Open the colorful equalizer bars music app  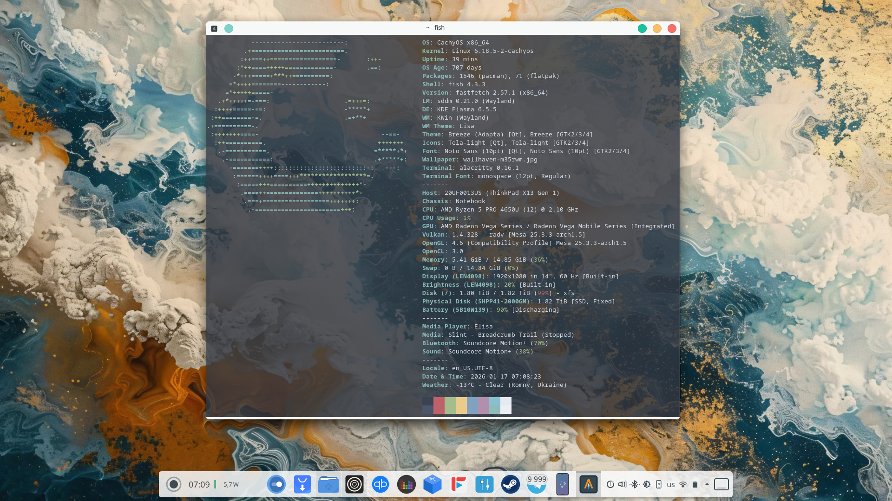click(x=407, y=485)
